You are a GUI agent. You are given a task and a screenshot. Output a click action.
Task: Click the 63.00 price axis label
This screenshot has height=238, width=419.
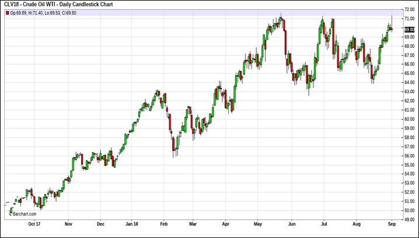point(410,92)
